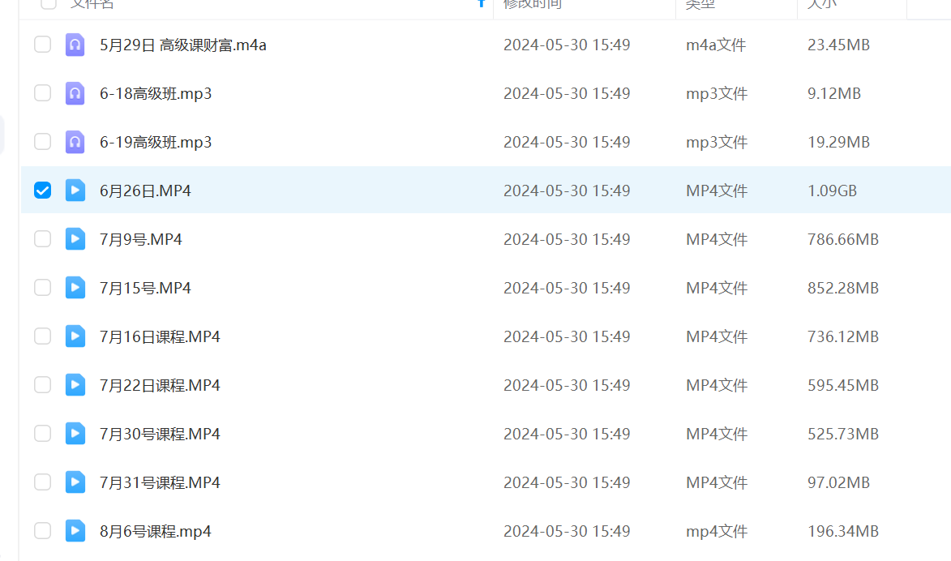Open the file 5月29日 高级课财富.m4a
Viewport: 951px width, 561px height.
(x=182, y=45)
